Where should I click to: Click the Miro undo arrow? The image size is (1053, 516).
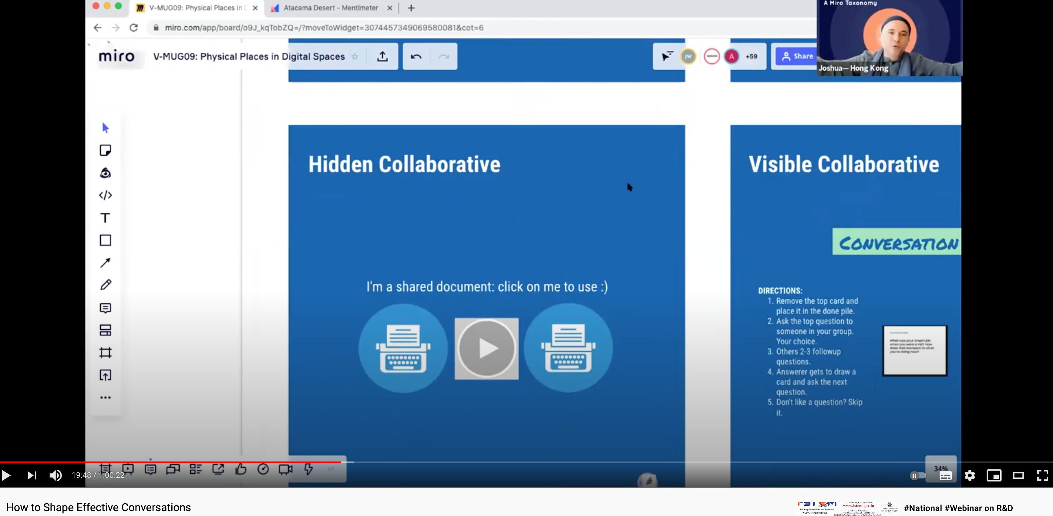tap(416, 56)
